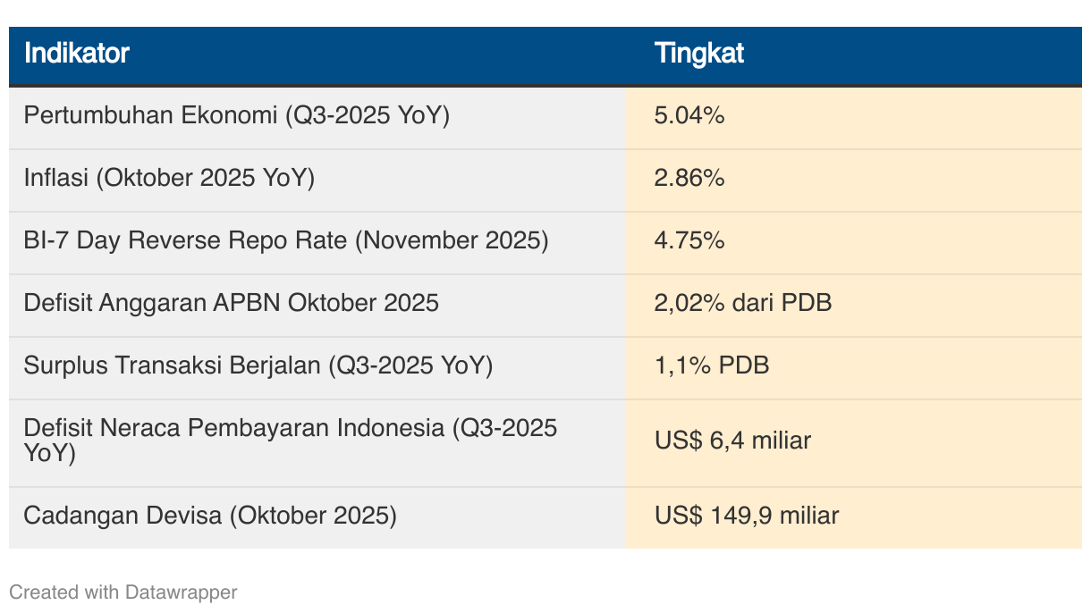Select Inflasi (Oktober 2025 YoY) label

click(169, 179)
